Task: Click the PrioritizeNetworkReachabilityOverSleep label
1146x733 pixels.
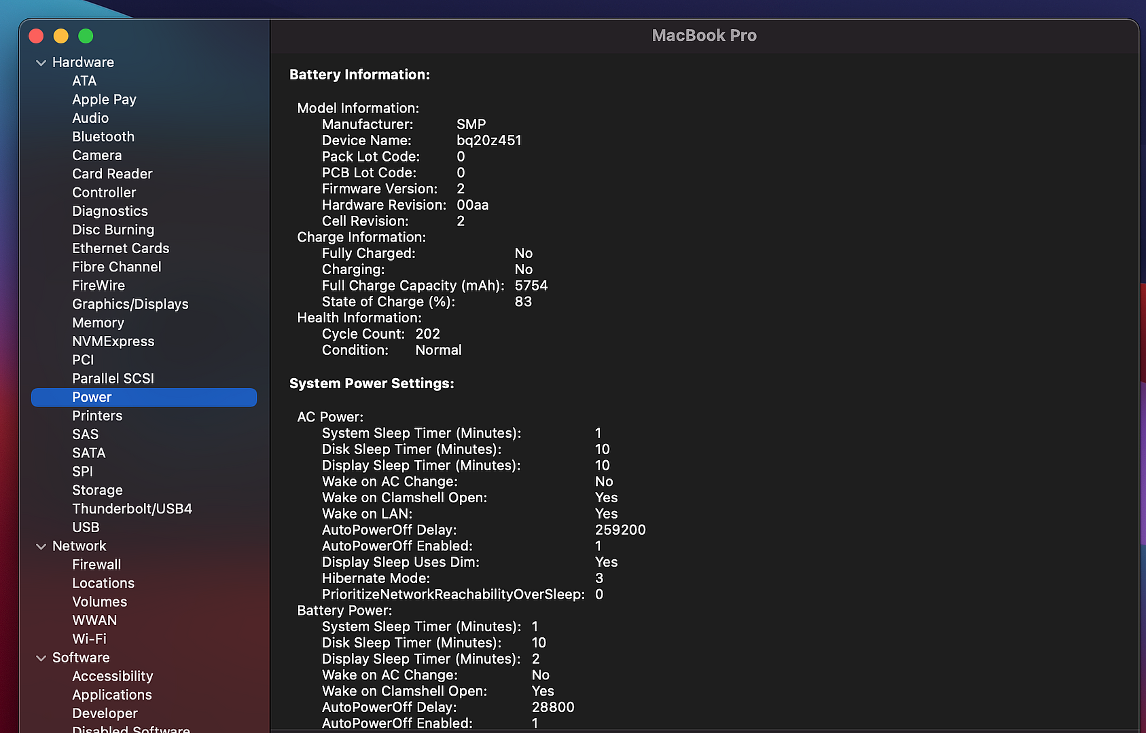Action: coord(453,595)
